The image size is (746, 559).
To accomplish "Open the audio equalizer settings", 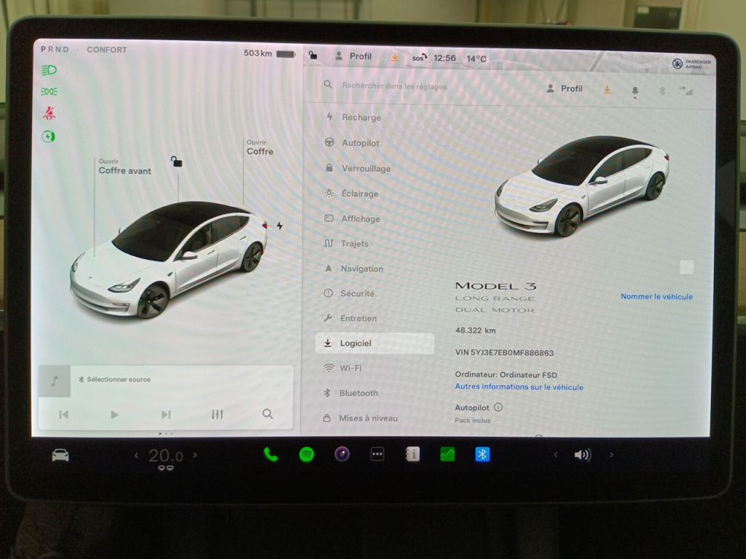I will (217, 414).
